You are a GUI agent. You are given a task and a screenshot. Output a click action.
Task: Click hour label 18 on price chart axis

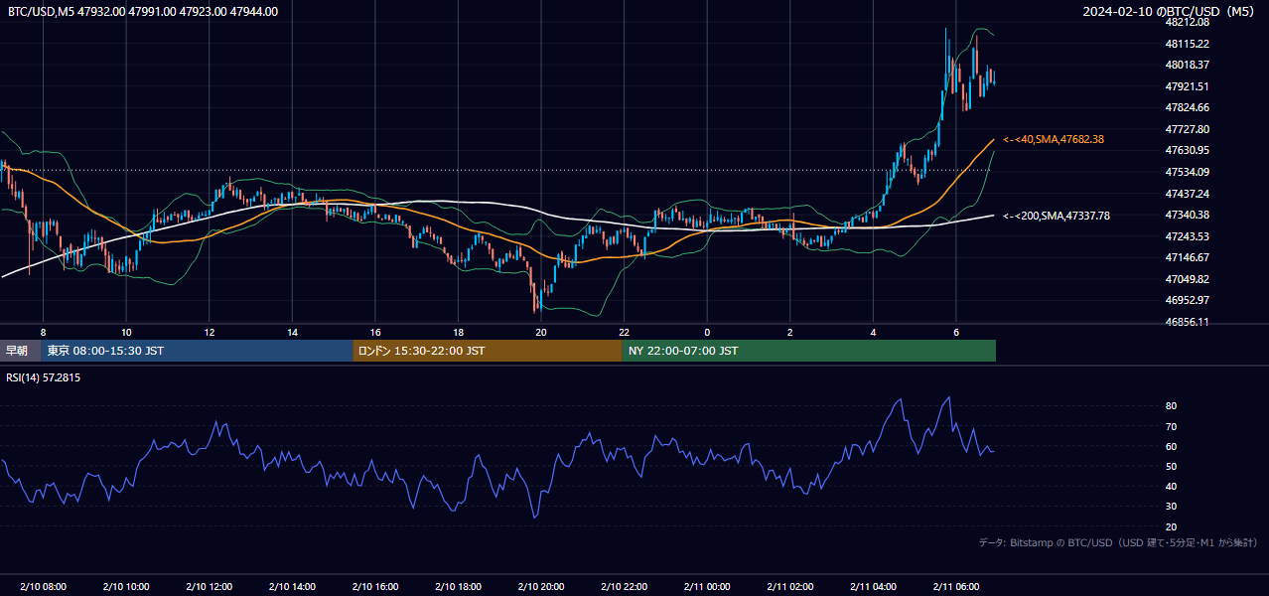tap(458, 332)
